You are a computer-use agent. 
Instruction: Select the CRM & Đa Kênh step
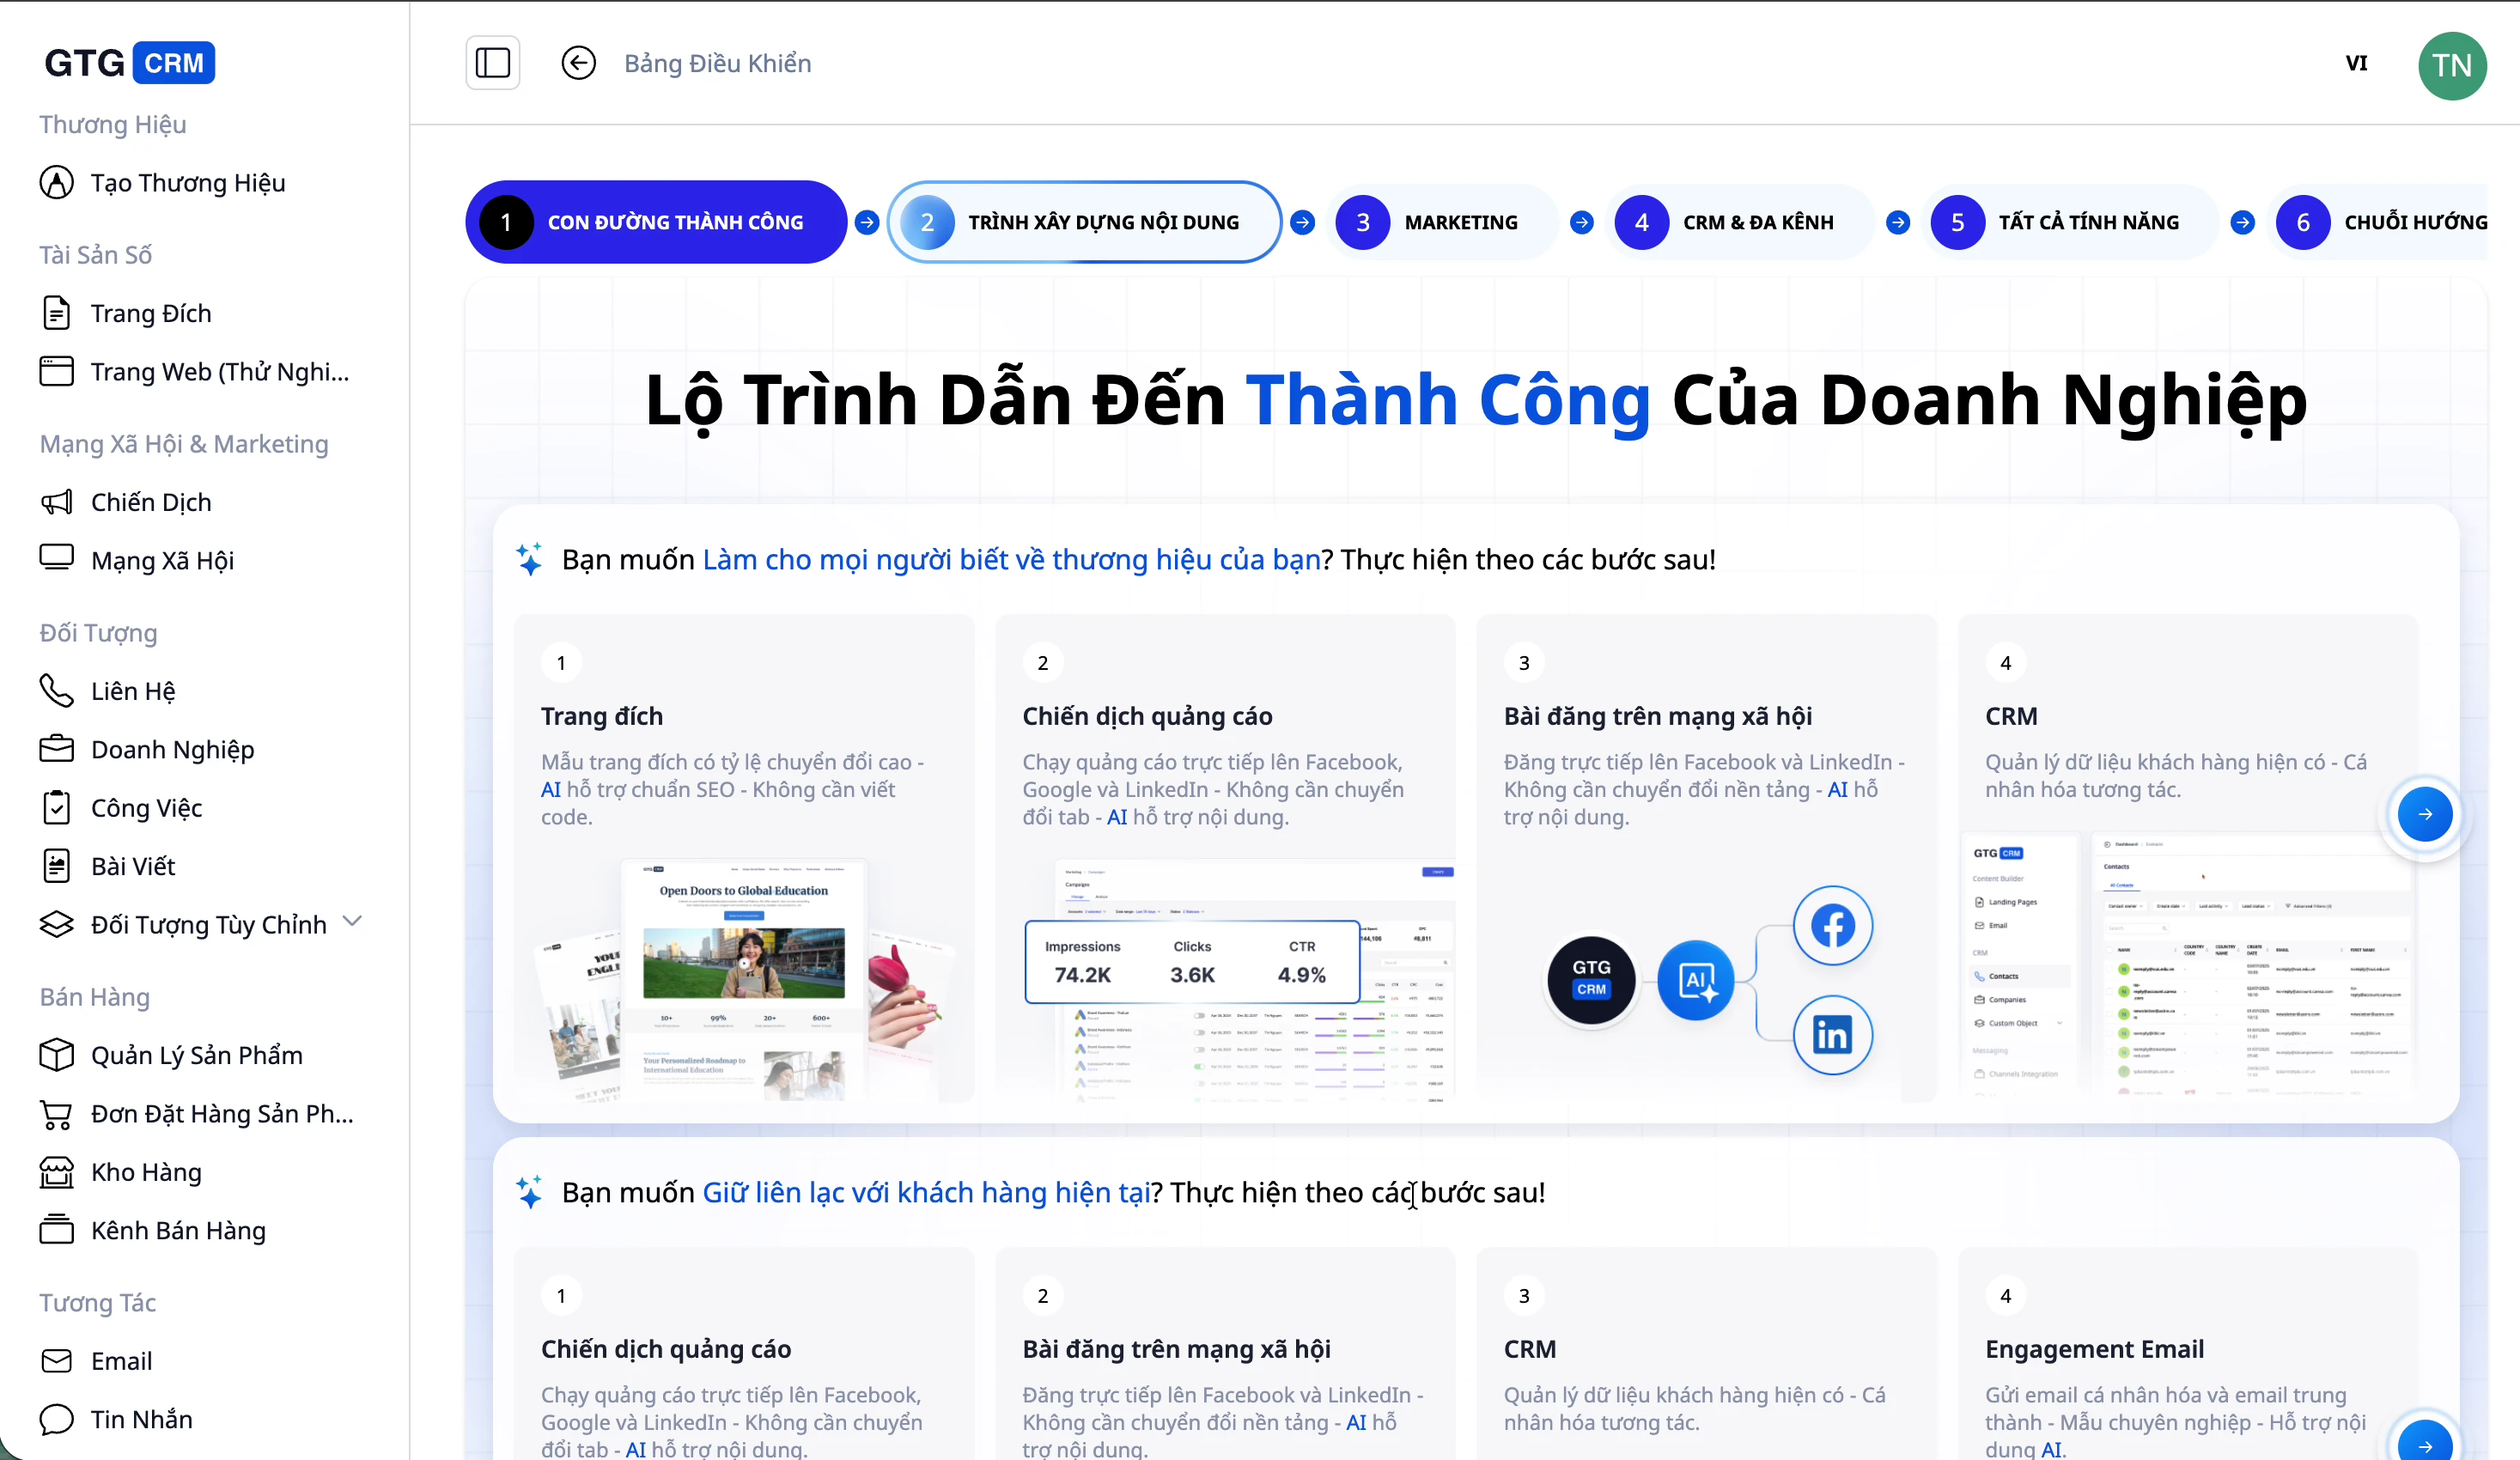[x=1741, y=222]
